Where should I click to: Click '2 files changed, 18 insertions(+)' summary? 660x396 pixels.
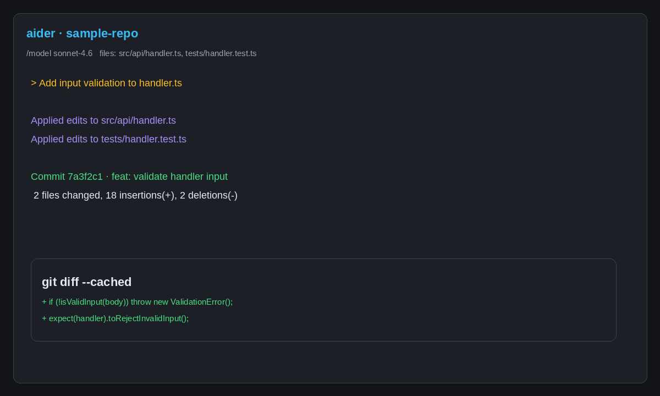coord(135,195)
